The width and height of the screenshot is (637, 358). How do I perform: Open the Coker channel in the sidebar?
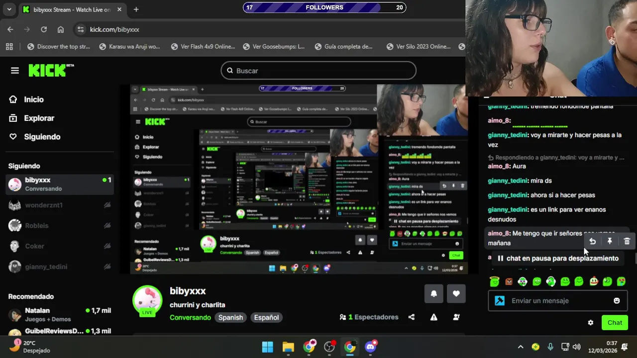tap(60, 246)
